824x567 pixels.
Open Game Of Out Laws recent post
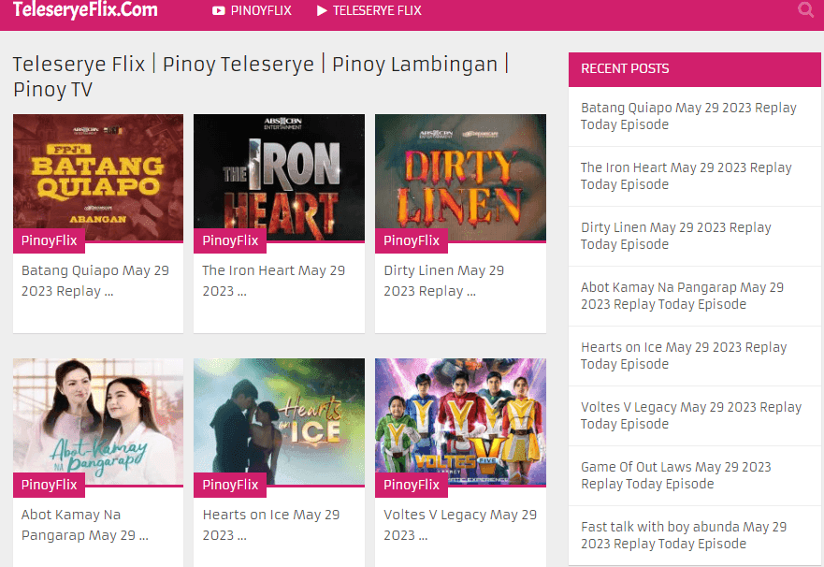point(676,475)
